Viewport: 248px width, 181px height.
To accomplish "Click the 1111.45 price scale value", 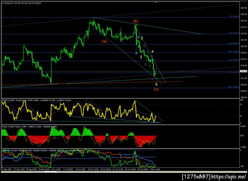I will (x=243, y=78).
